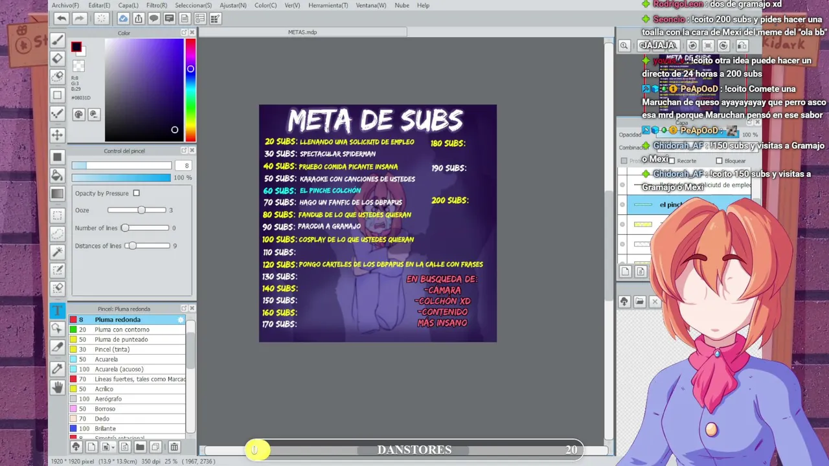Image resolution: width=829 pixels, height=466 pixels.
Task: Click the palette settings icon
Action: coord(93,115)
